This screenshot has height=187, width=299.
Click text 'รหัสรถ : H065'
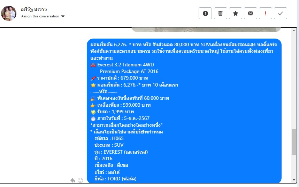(109, 138)
